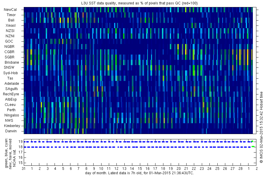Click the 'NOAA sat.' vertical axis label
Screen dimensions: 264x176
(14, 158)
